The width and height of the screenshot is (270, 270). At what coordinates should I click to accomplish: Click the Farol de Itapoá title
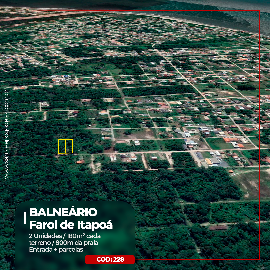71,225
